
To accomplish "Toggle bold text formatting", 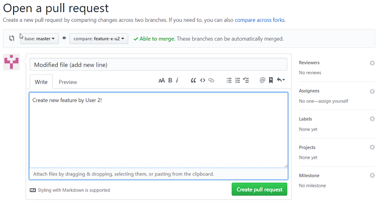I will (170, 80).
